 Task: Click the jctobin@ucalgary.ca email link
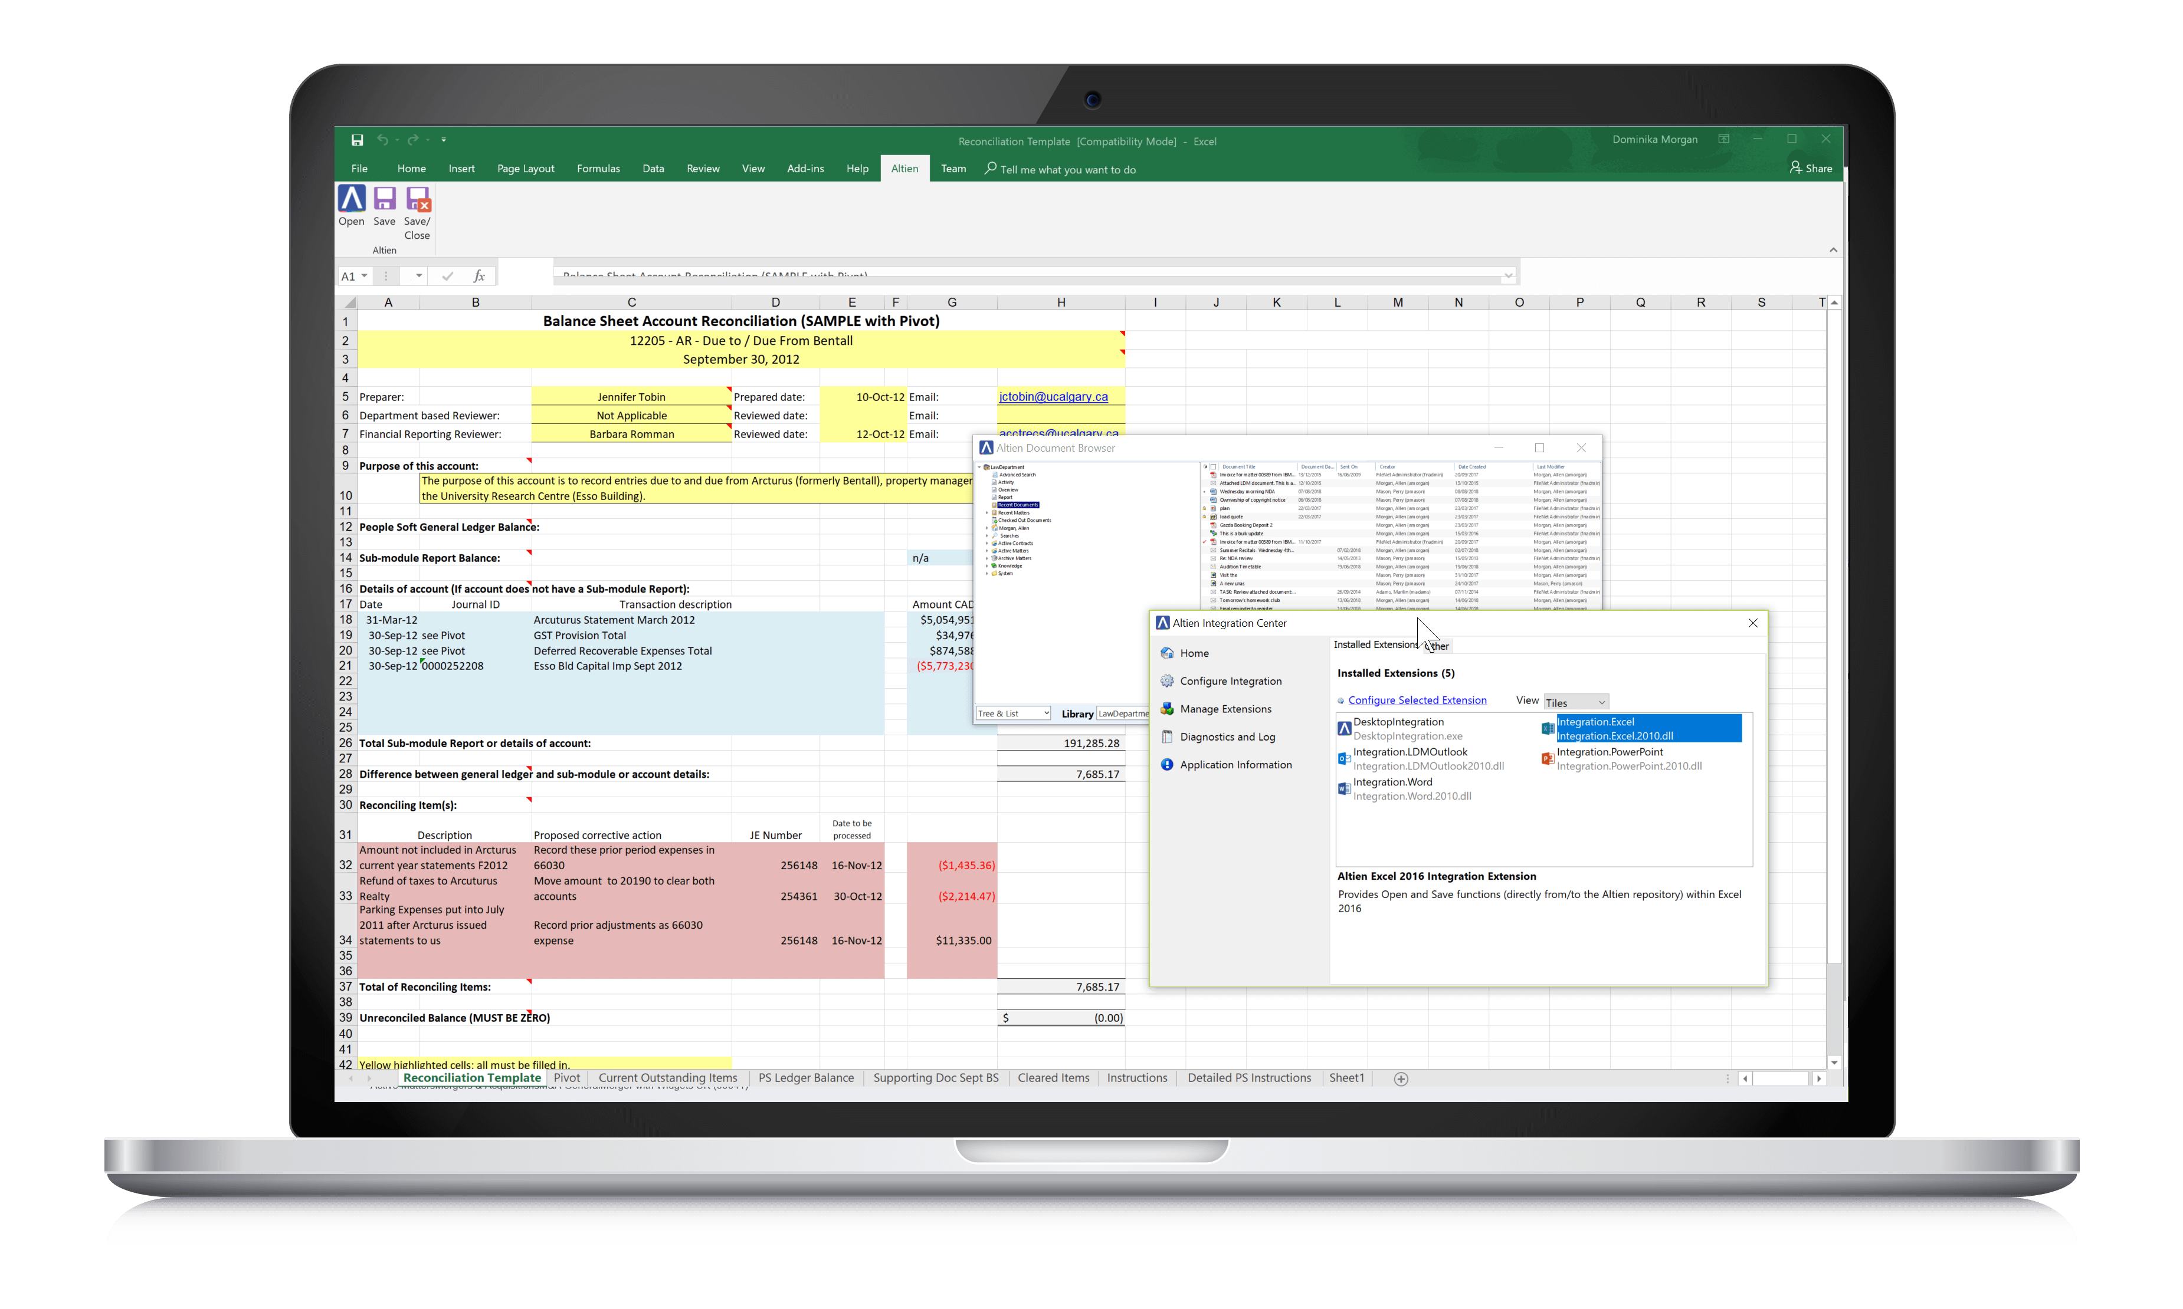point(1053,397)
